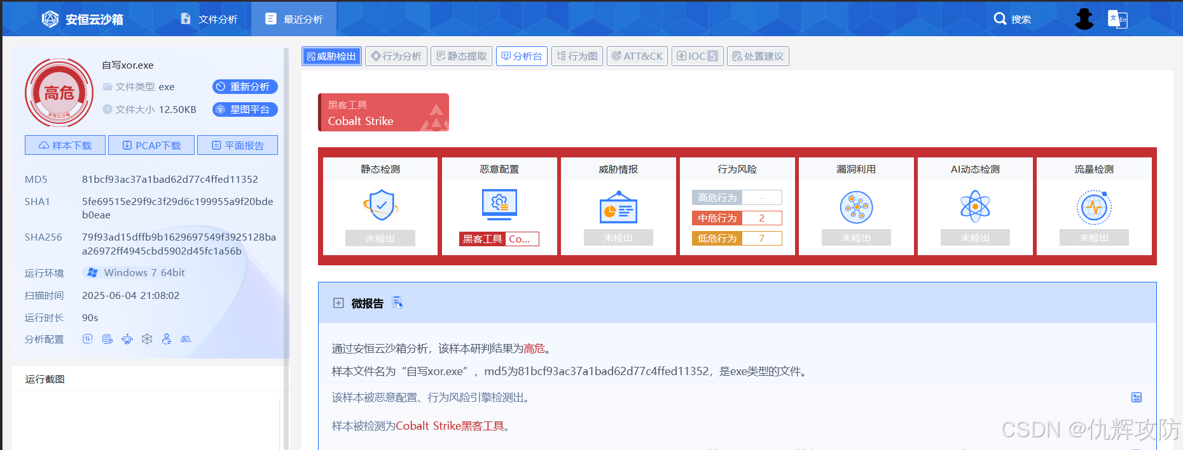The height and width of the screenshot is (450, 1183).
Task: Switch language with the translate icon
Action: click(1117, 19)
